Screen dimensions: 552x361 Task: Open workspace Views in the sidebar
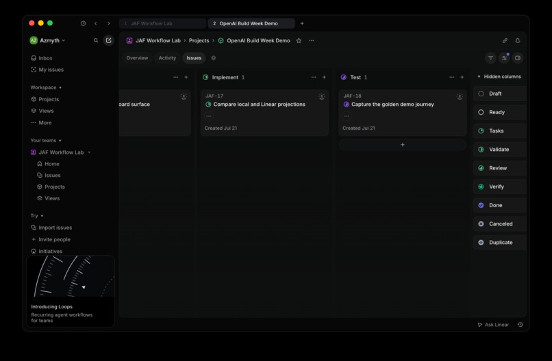pos(42,111)
